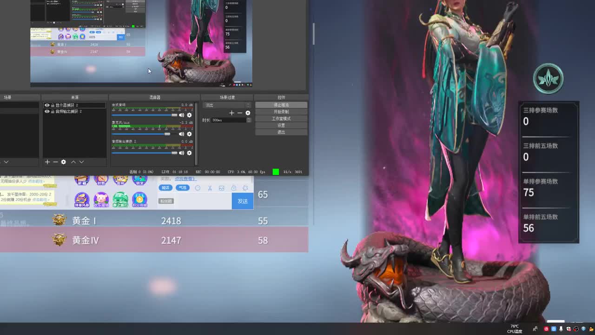Open 台式音响 mixer settings gear
This screenshot has width=595, height=335.
[189, 115]
